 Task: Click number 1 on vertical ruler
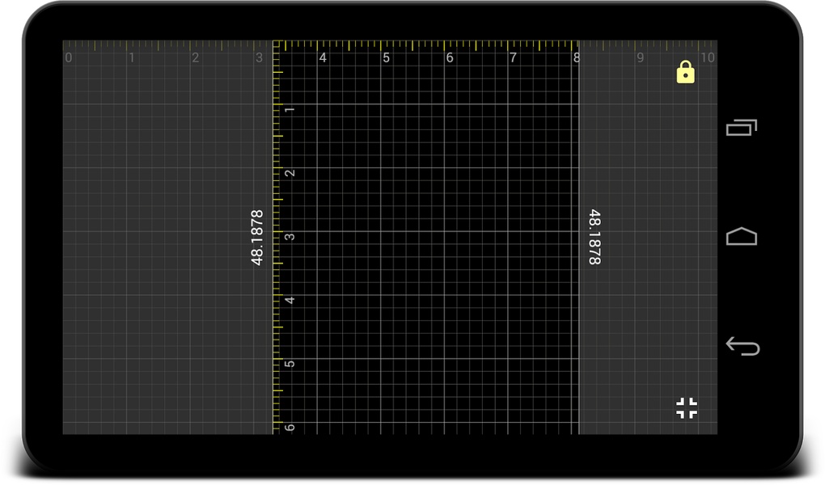(x=290, y=109)
